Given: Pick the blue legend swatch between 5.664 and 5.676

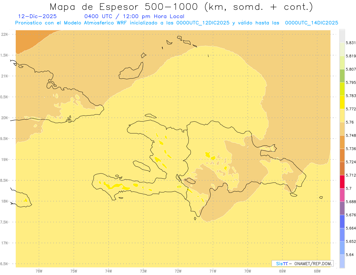Looking at the screenshot, I should click(x=342, y=221).
